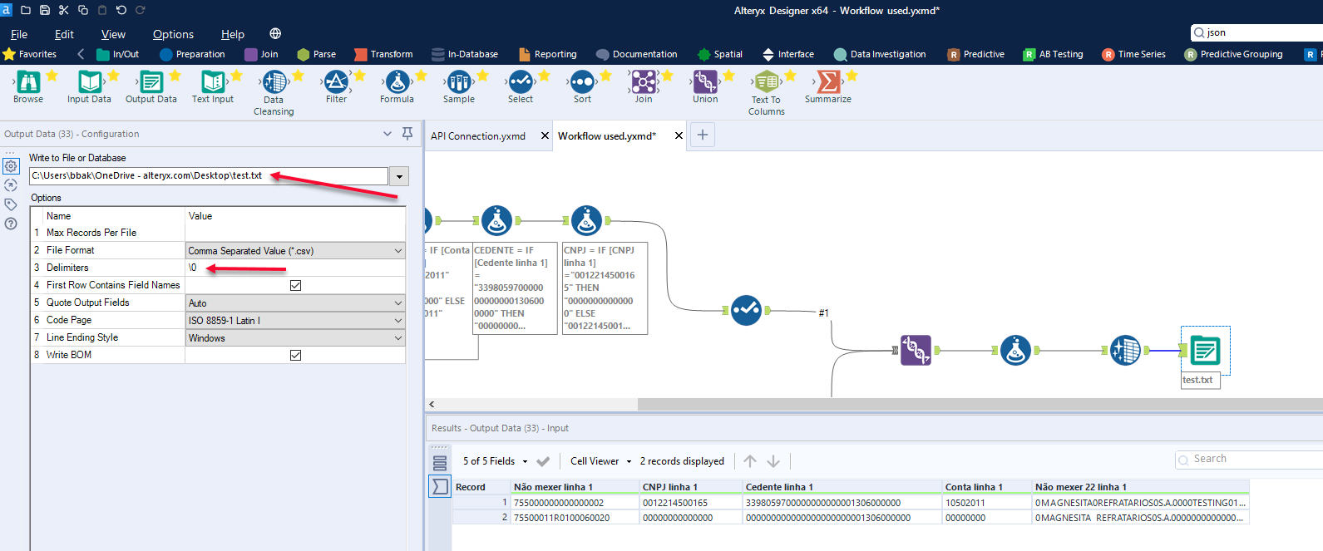Screen dimensions: 1323x551
Task: Add a new workflow tab
Action: point(703,135)
